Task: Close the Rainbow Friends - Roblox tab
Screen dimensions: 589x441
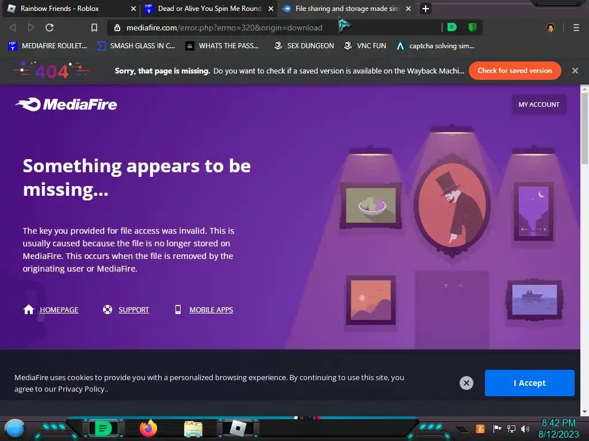Action: click(133, 9)
